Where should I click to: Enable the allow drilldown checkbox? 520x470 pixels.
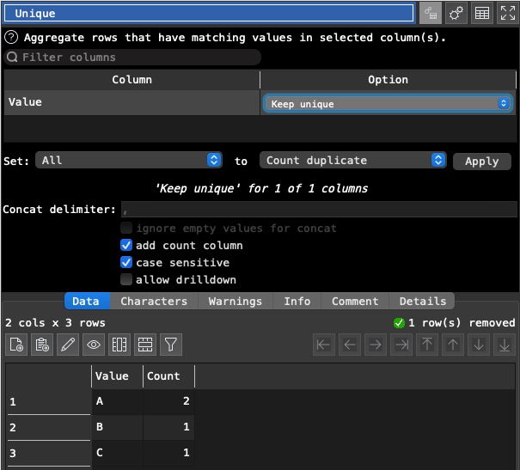127,280
